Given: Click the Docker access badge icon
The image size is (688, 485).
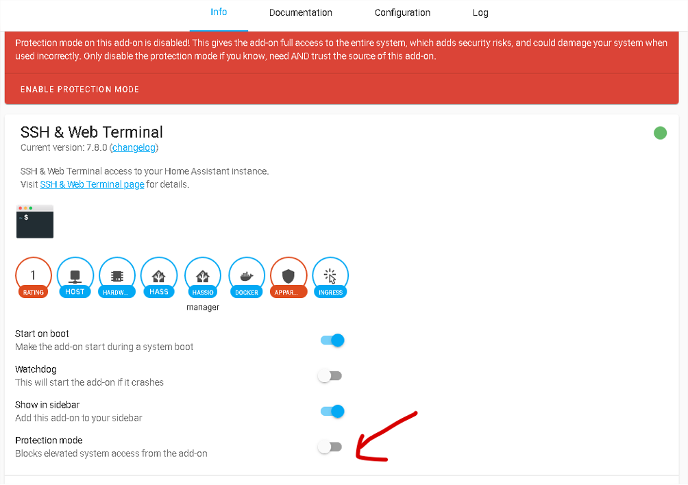Looking at the screenshot, I should (247, 278).
